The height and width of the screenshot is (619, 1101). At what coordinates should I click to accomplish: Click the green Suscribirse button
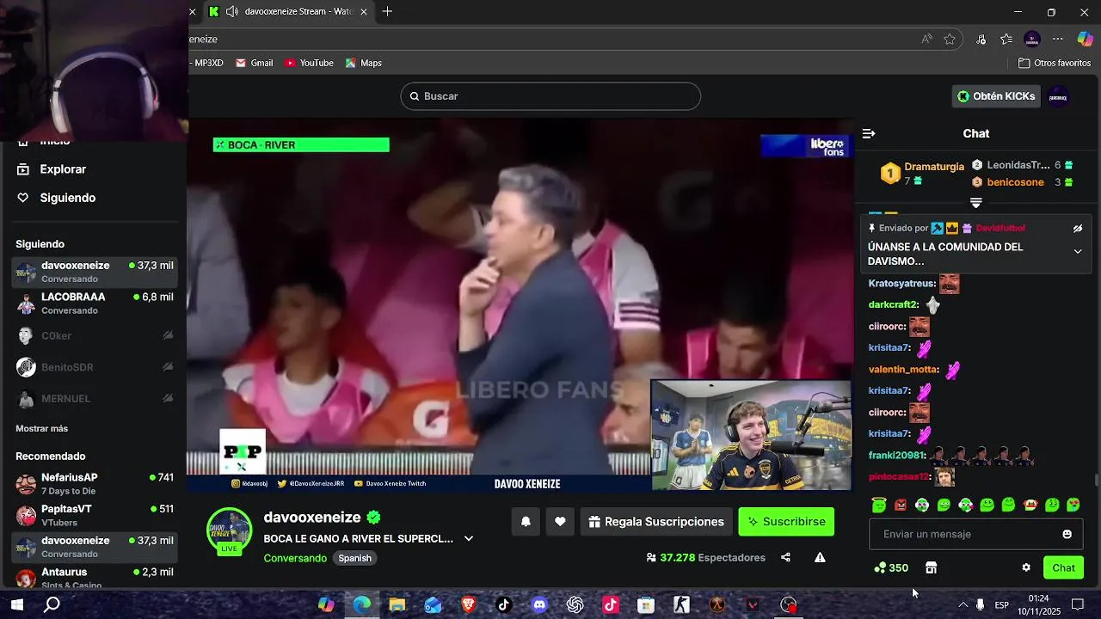[786, 522]
